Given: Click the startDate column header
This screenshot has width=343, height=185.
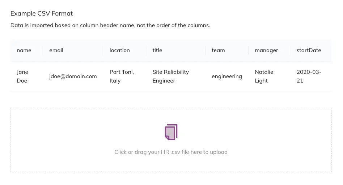Looking at the screenshot, I should 309,50.
